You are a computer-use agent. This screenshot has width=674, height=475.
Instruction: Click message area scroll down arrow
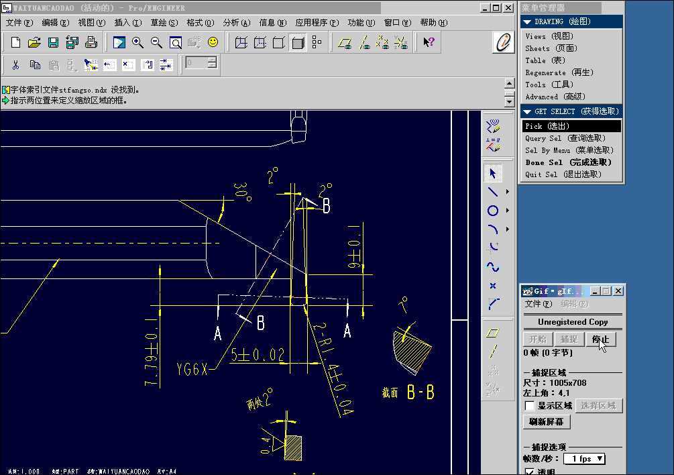click(510, 102)
